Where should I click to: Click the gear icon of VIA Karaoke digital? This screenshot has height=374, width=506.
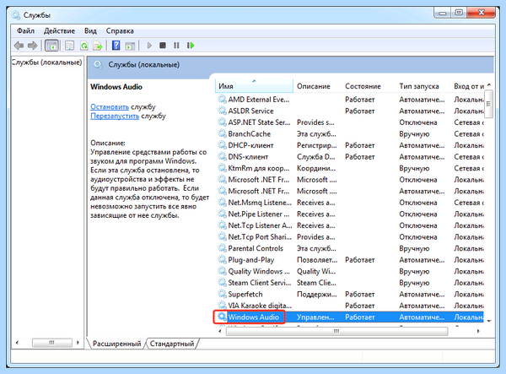pos(222,306)
